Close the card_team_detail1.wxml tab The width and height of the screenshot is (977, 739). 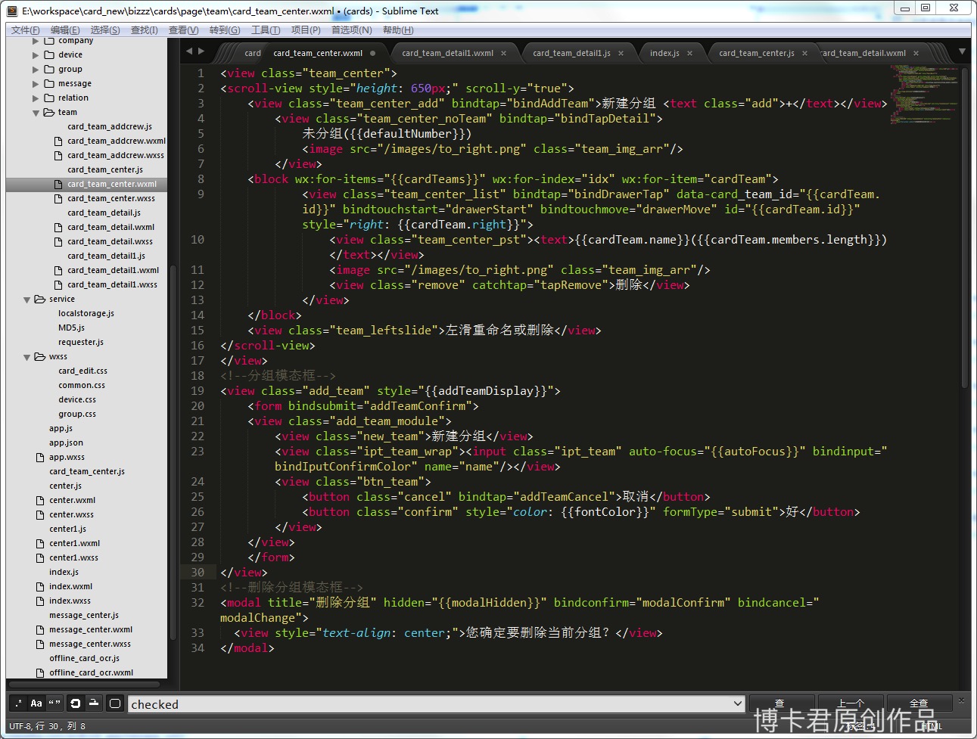(504, 54)
